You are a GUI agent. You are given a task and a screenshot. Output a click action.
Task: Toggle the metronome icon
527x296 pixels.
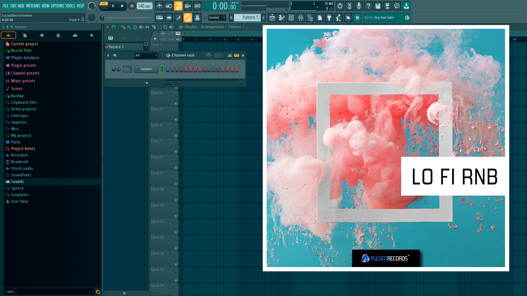(x=159, y=6)
